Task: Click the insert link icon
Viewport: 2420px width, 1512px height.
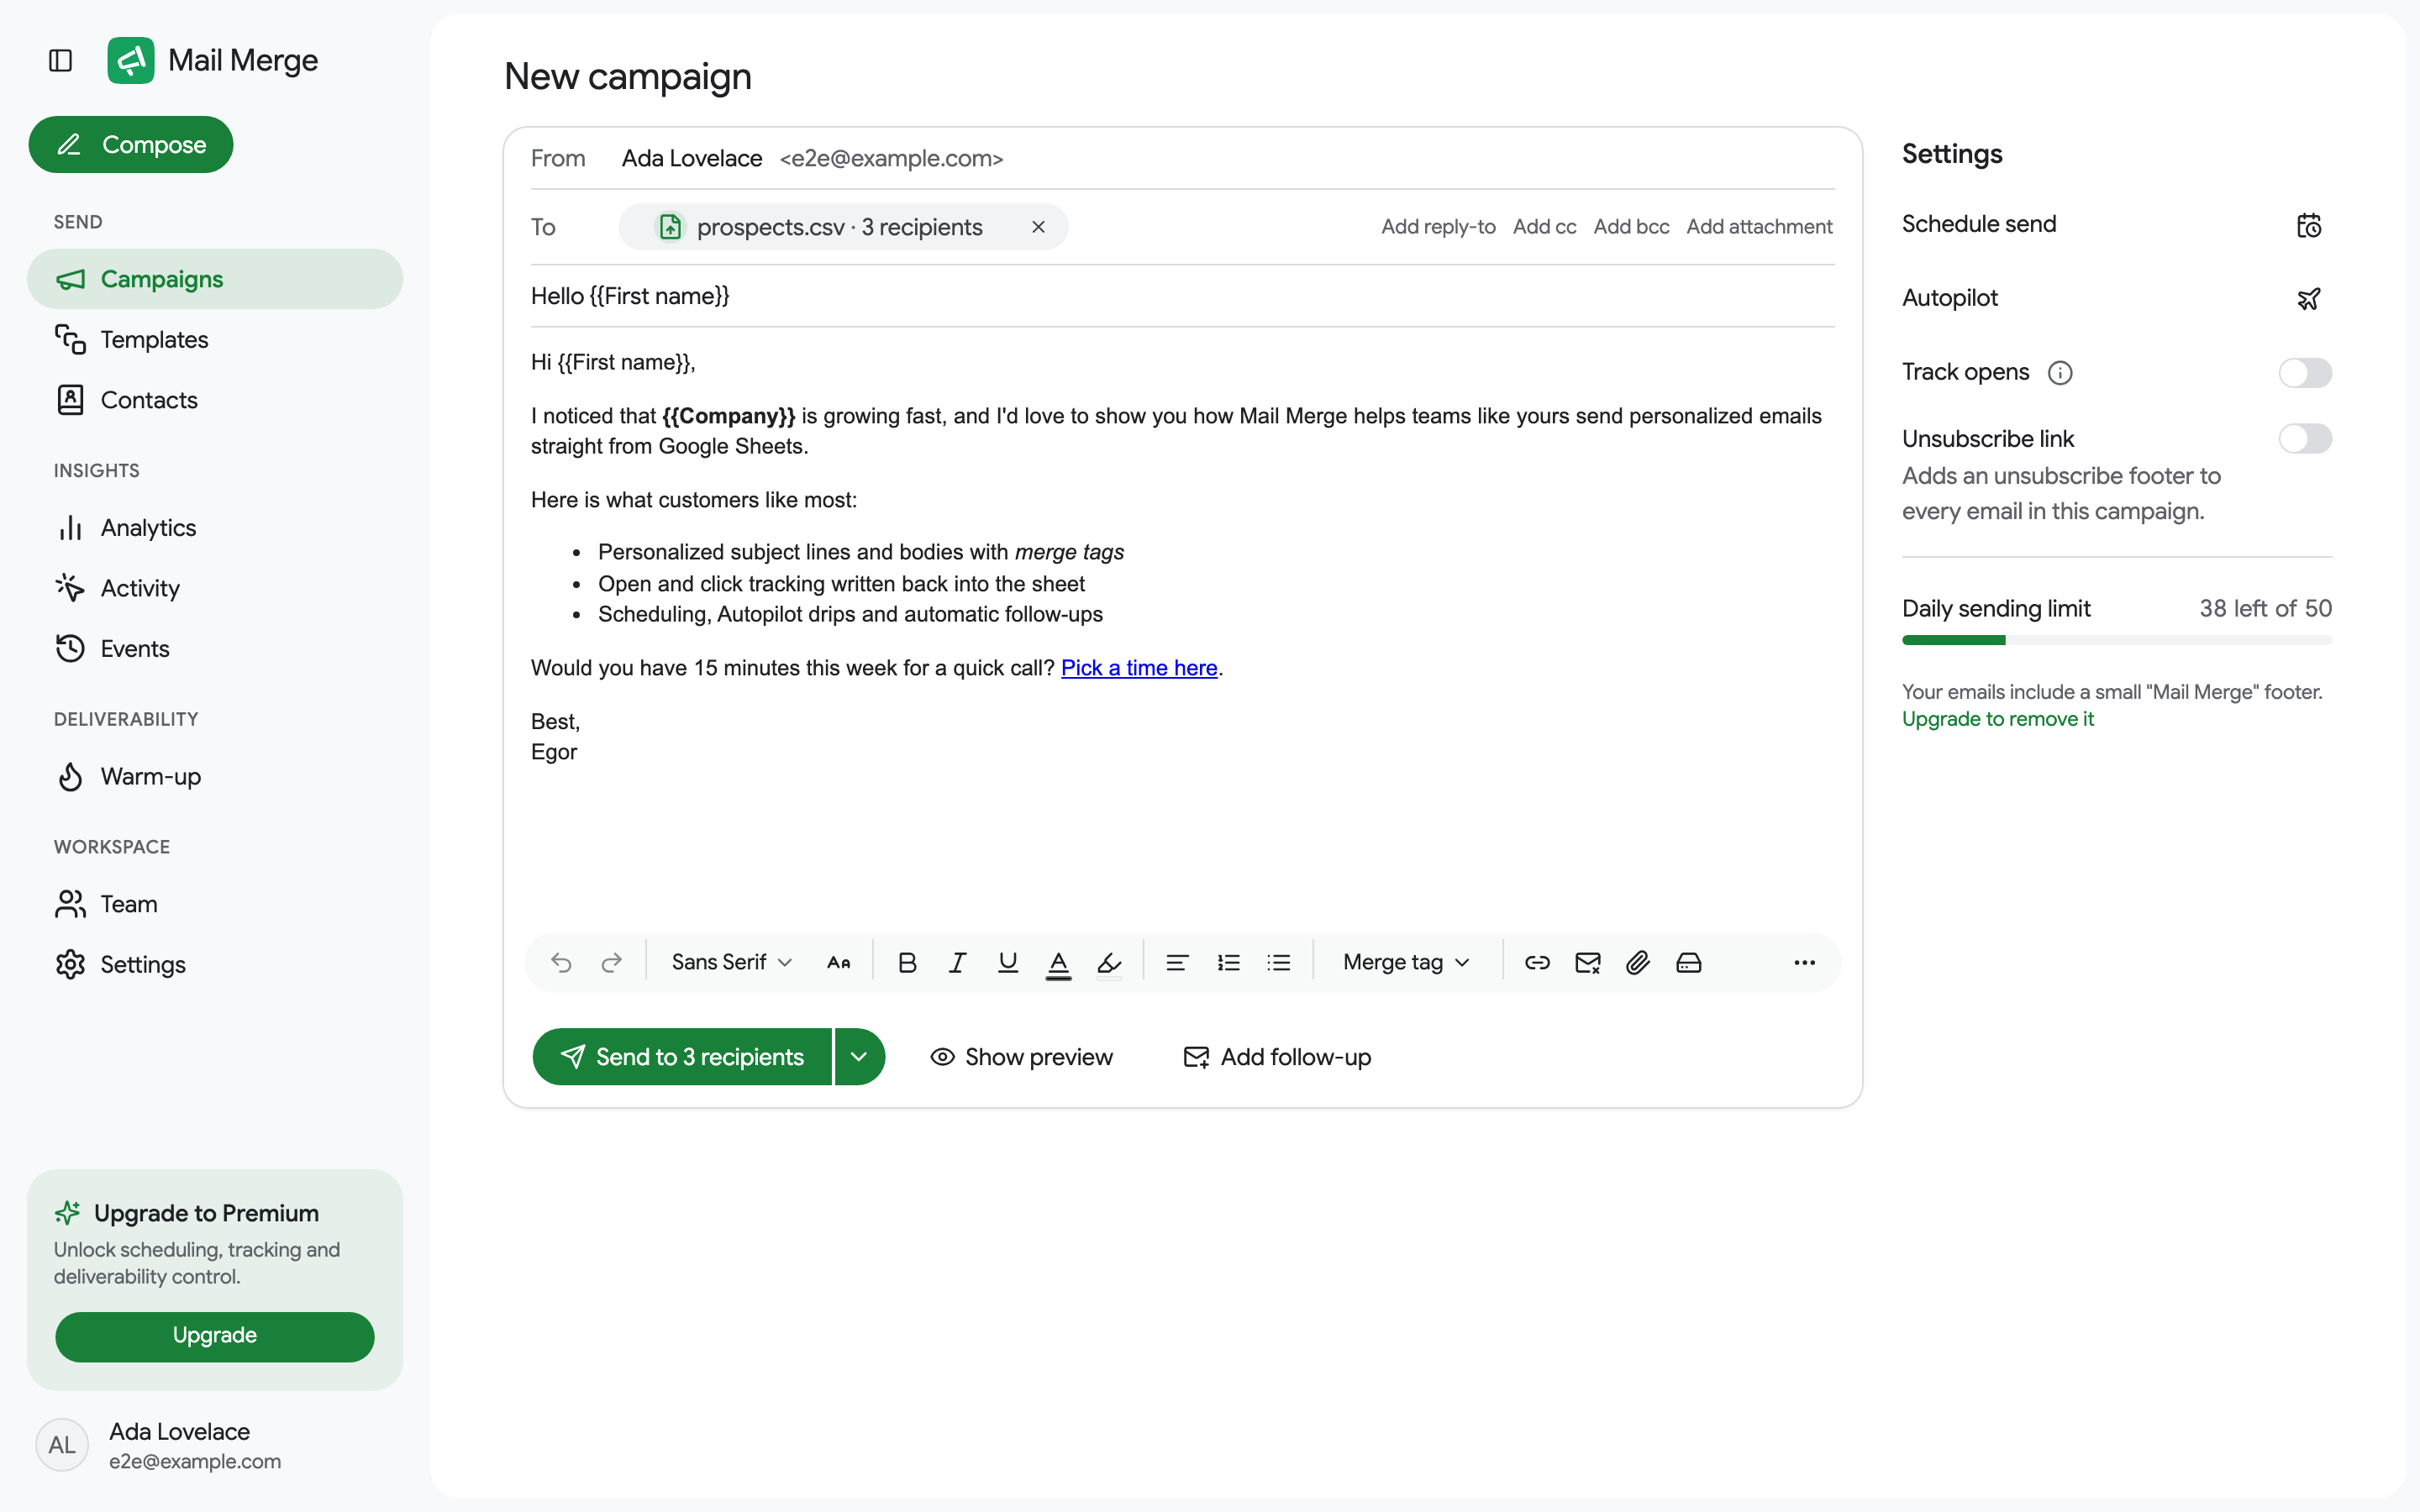Action: 1537,962
